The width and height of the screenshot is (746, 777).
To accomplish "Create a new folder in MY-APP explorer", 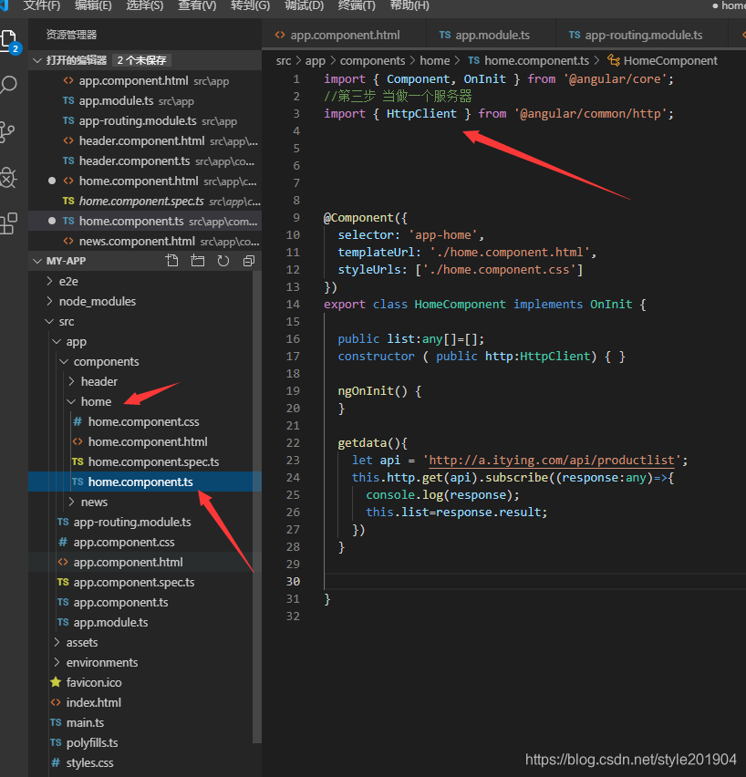I will pyautogui.click(x=198, y=260).
